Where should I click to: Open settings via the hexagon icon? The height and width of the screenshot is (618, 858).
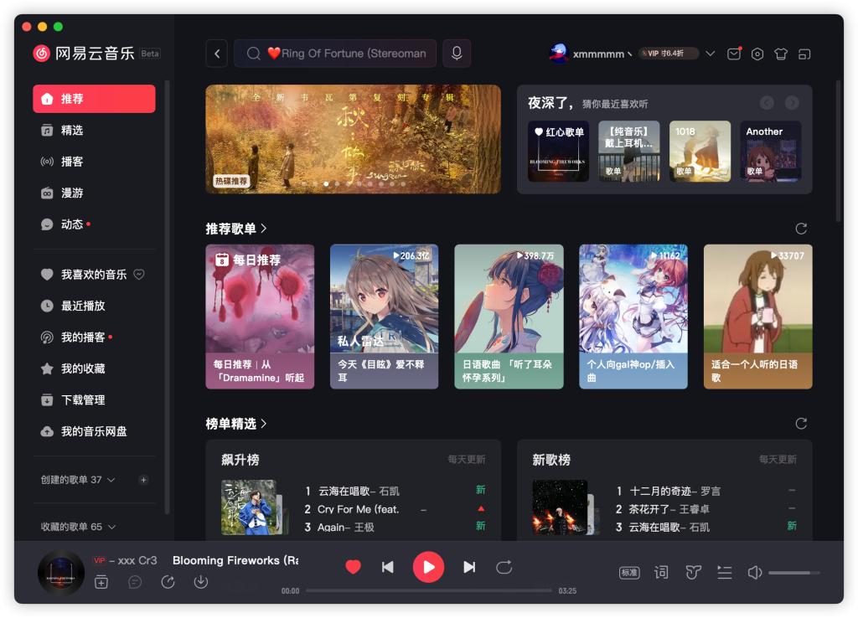757,54
